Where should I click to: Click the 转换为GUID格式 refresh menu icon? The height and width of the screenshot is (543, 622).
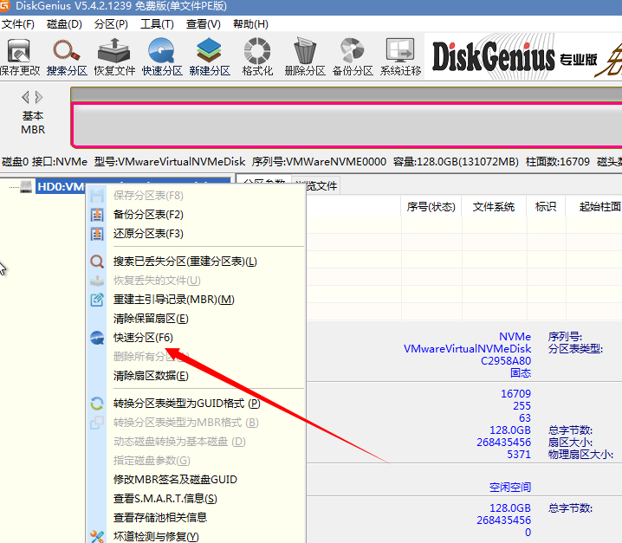tap(97, 404)
